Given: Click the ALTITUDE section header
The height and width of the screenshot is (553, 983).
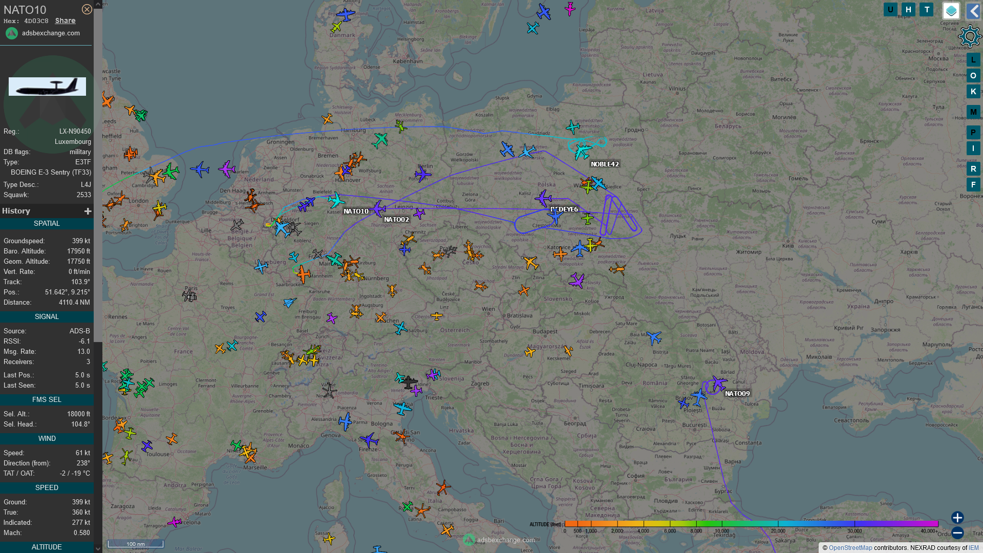Looking at the screenshot, I should [47, 547].
